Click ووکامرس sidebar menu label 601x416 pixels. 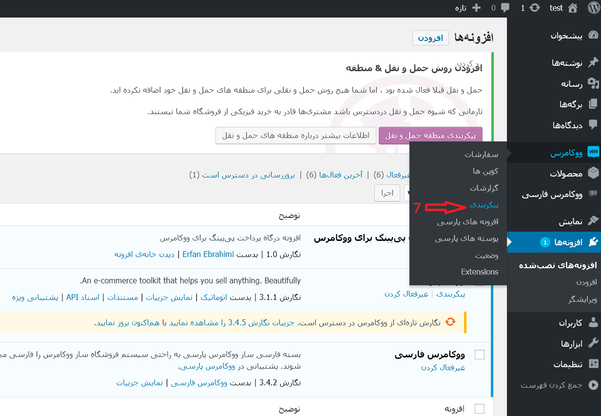566,153
